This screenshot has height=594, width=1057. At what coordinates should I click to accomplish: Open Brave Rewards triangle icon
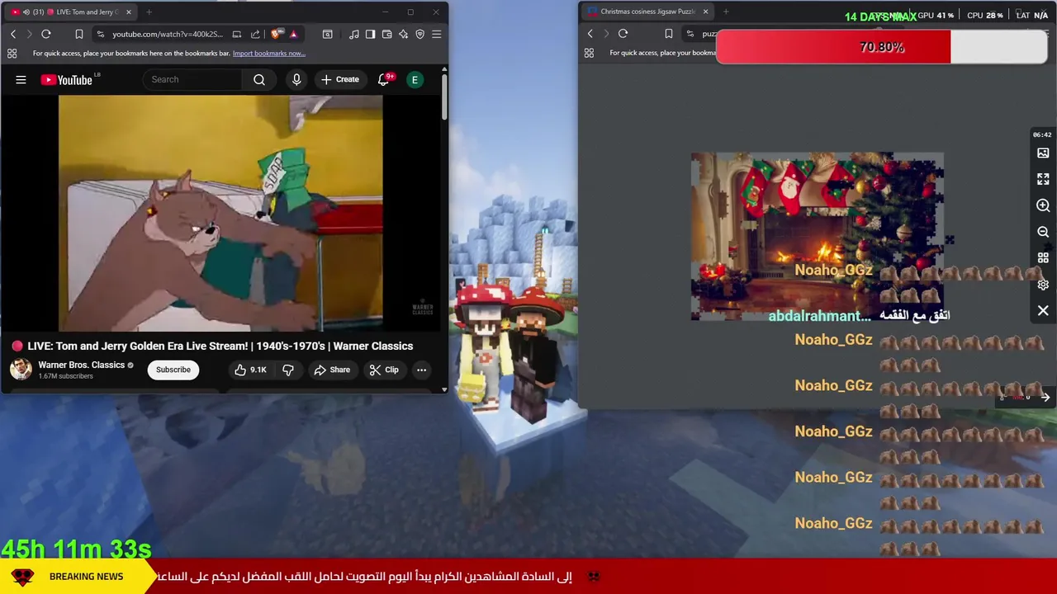coord(293,34)
